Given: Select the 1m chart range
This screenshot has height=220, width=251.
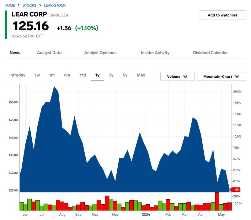Looking at the screenshot, I should click(52, 75).
